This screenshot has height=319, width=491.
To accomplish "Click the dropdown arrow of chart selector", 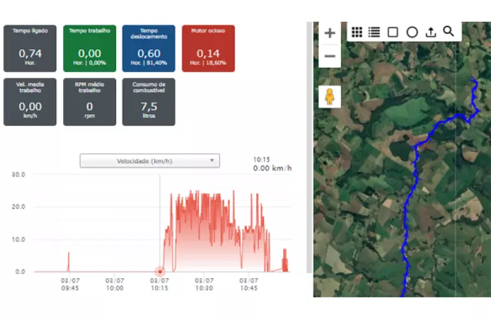I will tap(212, 161).
